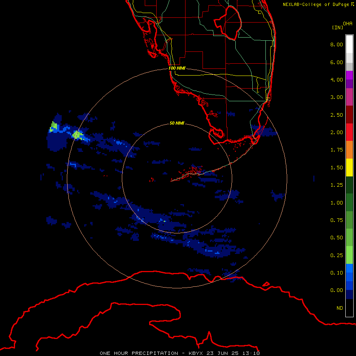Click the 8.00 scale value
The image size is (356, 356).
pos(337,44)
